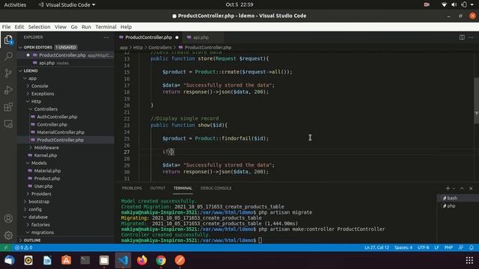Open the Search view in activity bar
Image resolution: width=479 pixels, height=269 pixels.
(x=8, y=56)
